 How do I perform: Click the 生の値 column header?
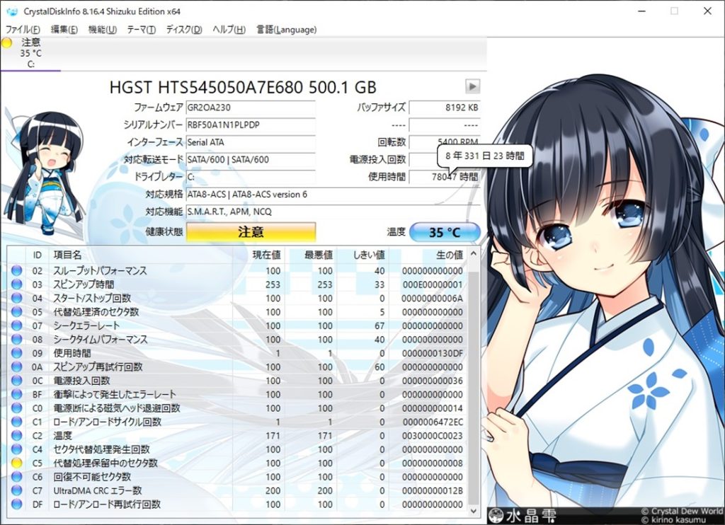(428, 255)
